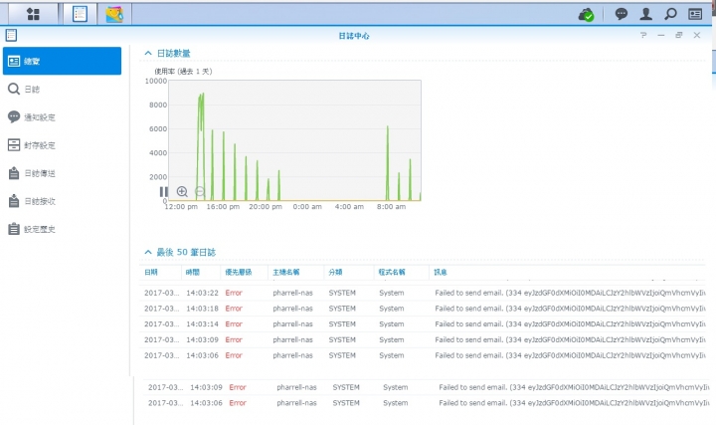
Task: Click the message of the 14:03:22 row
Action: click(570, 293)
